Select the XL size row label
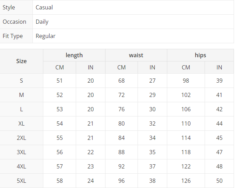The height and width of the screenshot is (188, 235). pyautogui.click(x=21, y=123)
